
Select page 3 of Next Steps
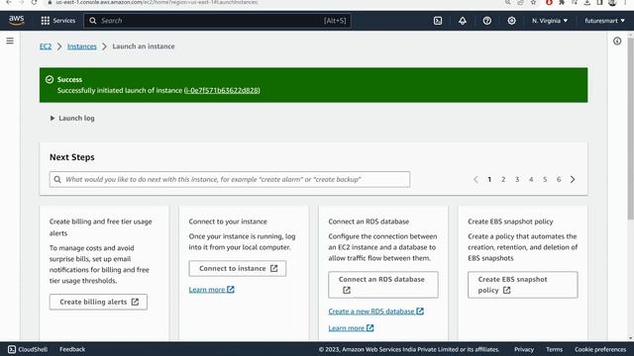(517, 179)
